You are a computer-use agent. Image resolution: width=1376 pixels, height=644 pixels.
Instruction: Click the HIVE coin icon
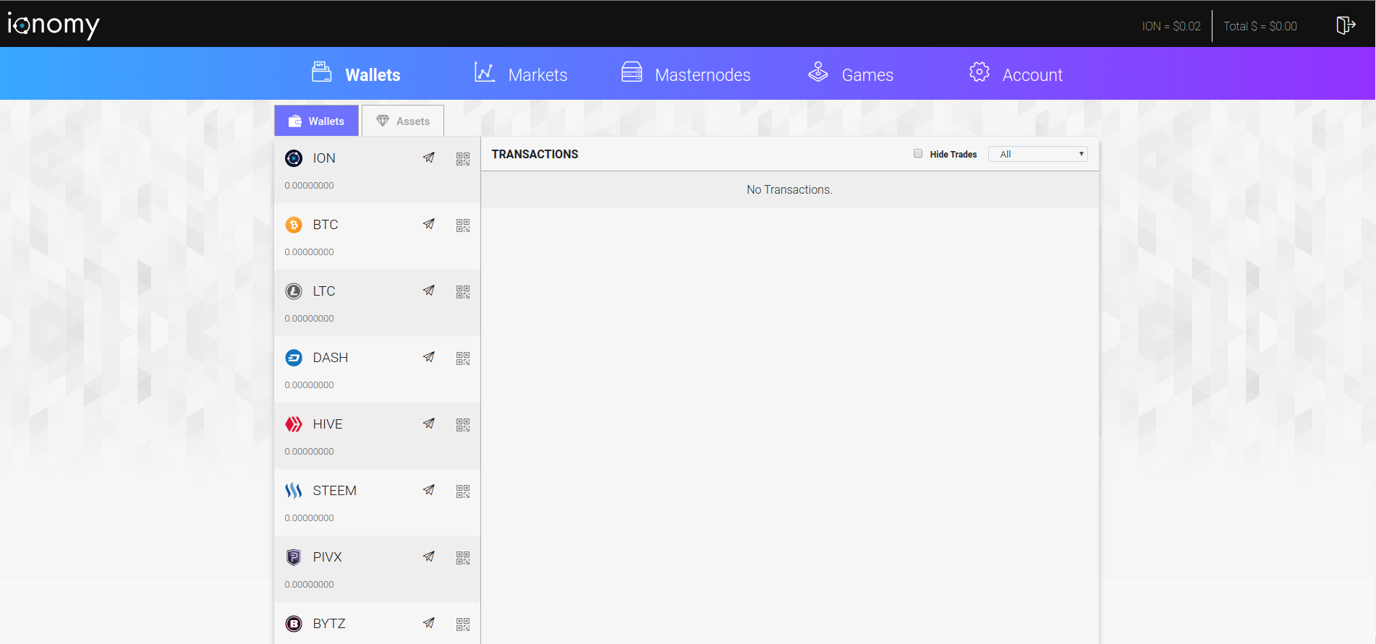coord(294,424)
